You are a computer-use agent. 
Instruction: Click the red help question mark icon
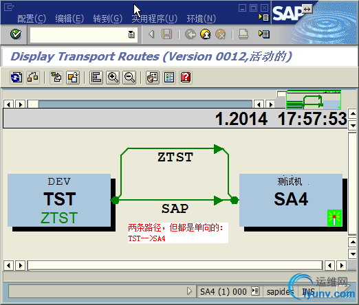pyautogui.click(x=186, y=78)
